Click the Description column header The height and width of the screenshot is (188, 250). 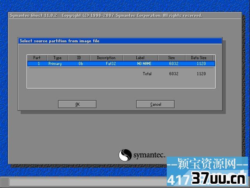[x=106, y=58]
